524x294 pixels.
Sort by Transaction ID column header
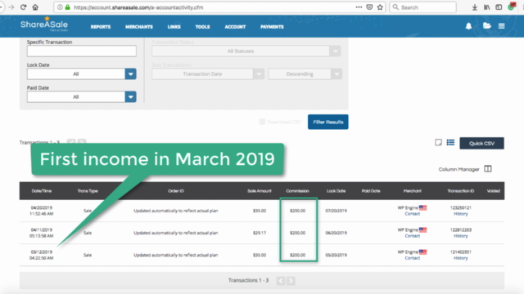460,191
